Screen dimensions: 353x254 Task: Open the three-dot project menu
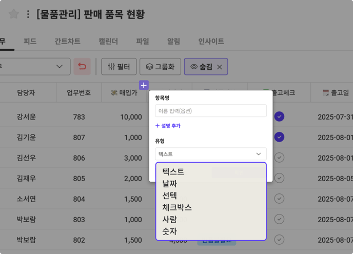28,14
